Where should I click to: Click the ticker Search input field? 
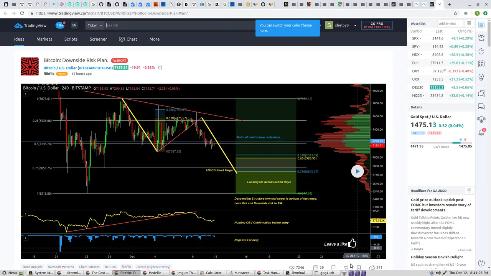[180, 25]
